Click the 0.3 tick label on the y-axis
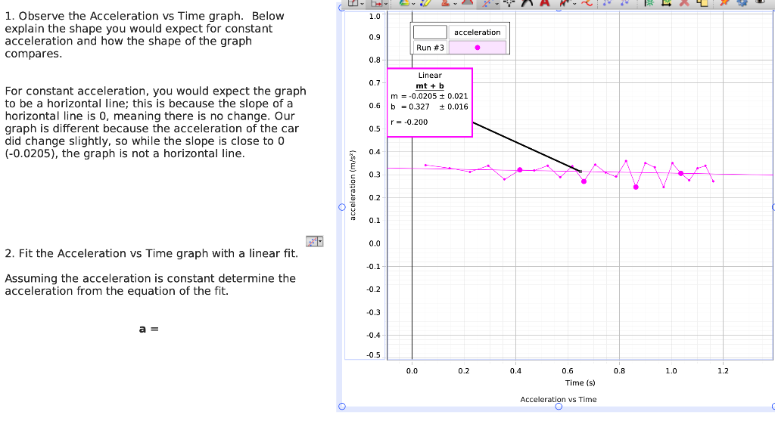This screenshot has width=775, height=421. [x=374, y=175]
